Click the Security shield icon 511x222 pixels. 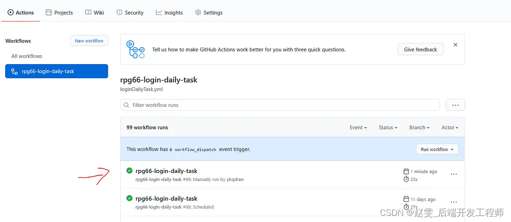point(119,13)
